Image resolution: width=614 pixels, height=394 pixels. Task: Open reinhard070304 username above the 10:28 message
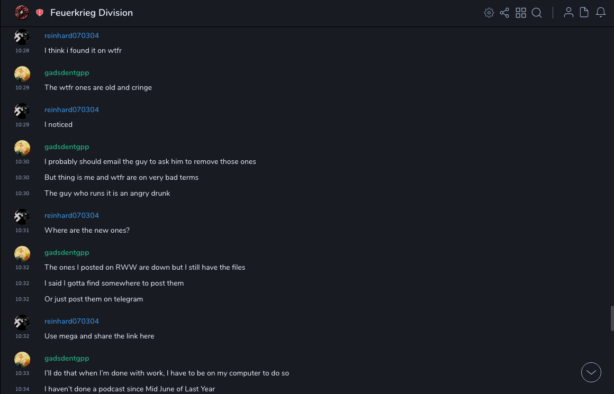(71, 36)
